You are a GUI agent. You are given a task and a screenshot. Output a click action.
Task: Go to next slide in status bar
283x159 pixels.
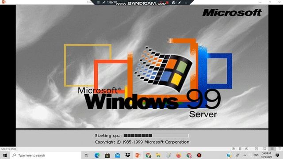coord(247,149)
